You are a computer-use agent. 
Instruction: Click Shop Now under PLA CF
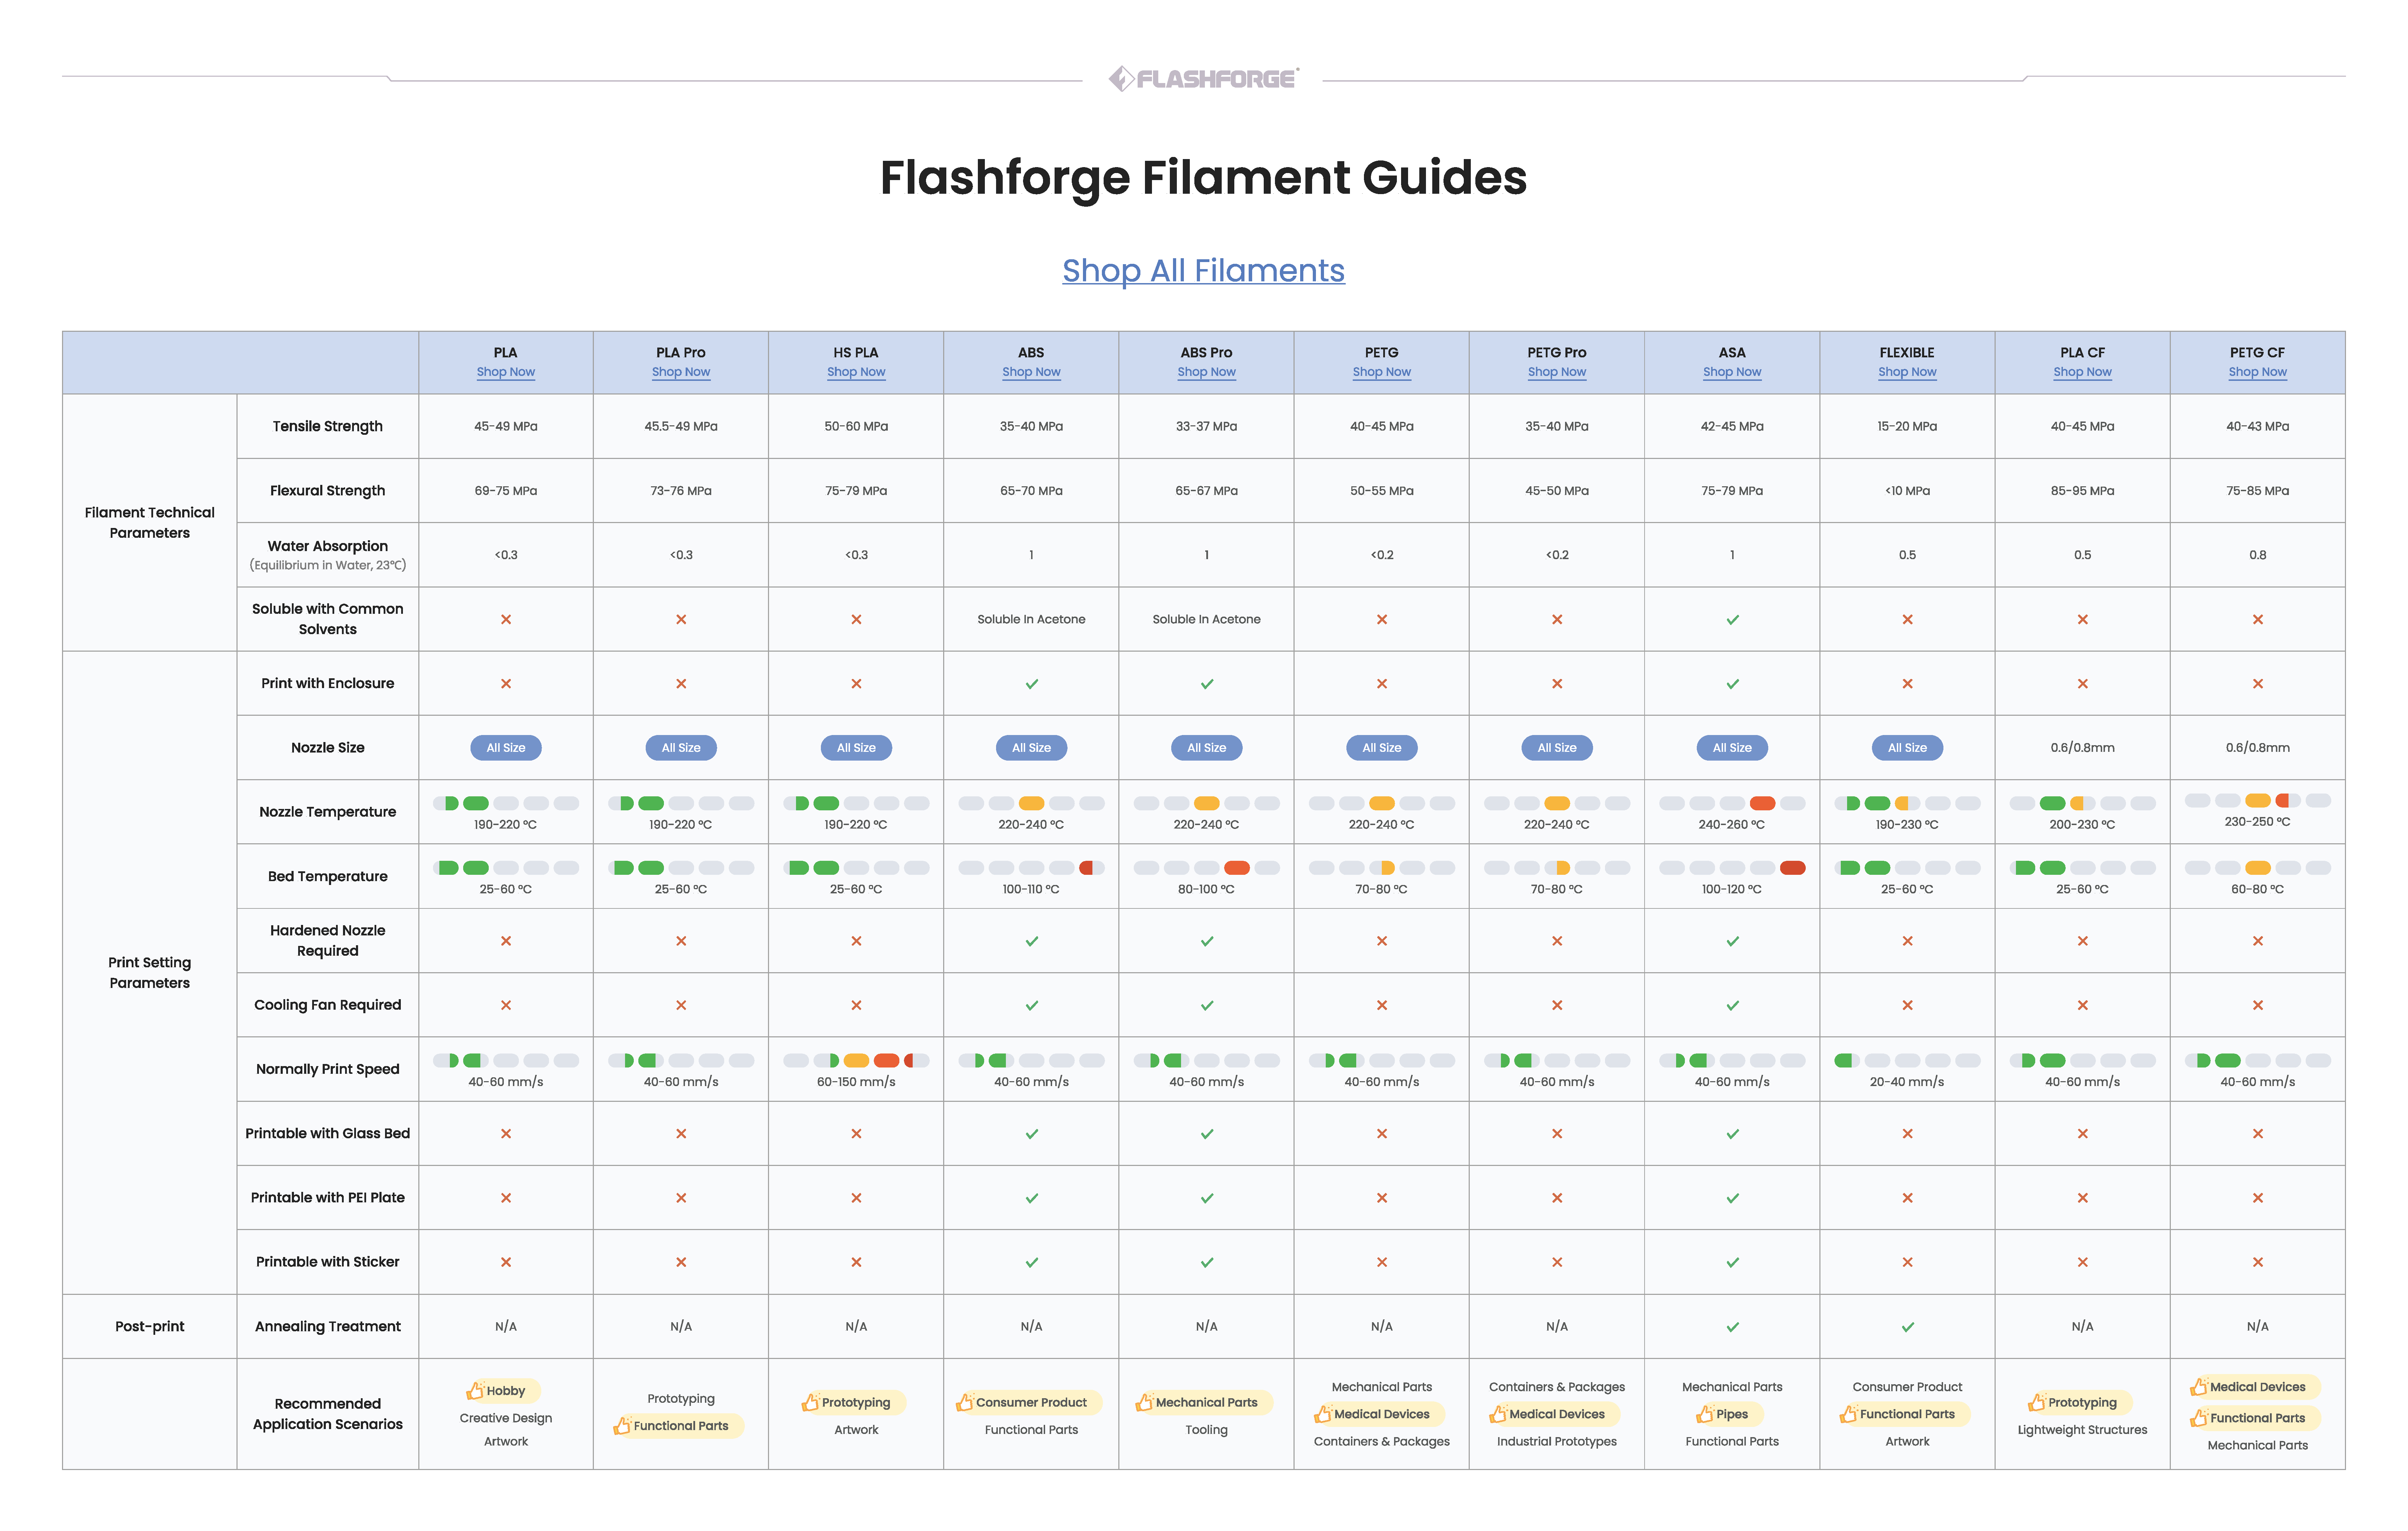click(2082, 372)
